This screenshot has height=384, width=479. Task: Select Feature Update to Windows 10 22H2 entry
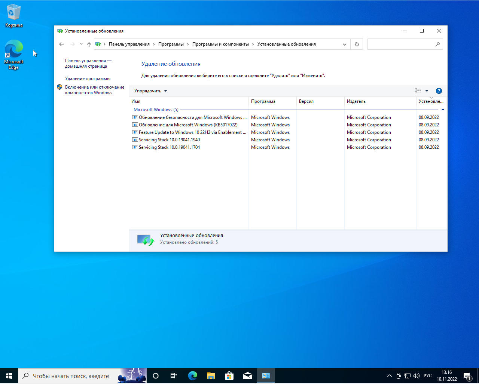[x=288, y=132]
